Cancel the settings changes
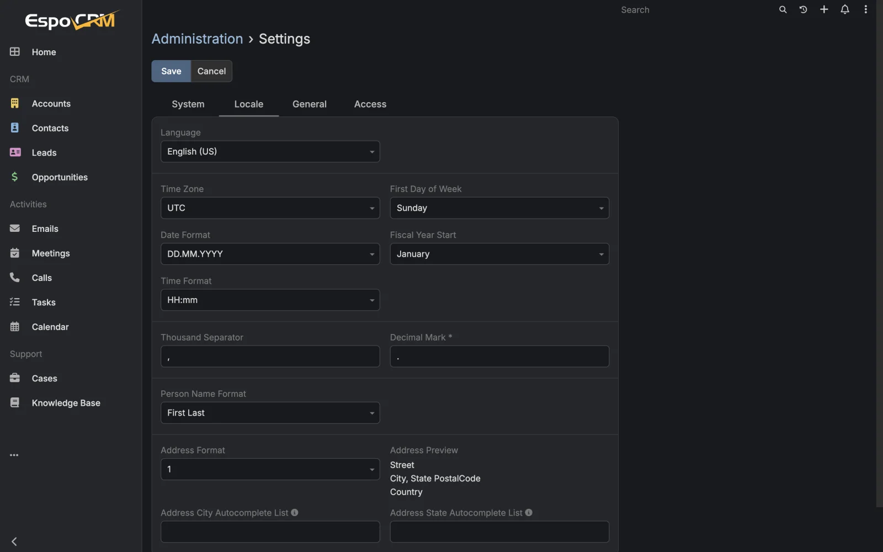Viewport: 883px width, 552px height. [211, 71]
